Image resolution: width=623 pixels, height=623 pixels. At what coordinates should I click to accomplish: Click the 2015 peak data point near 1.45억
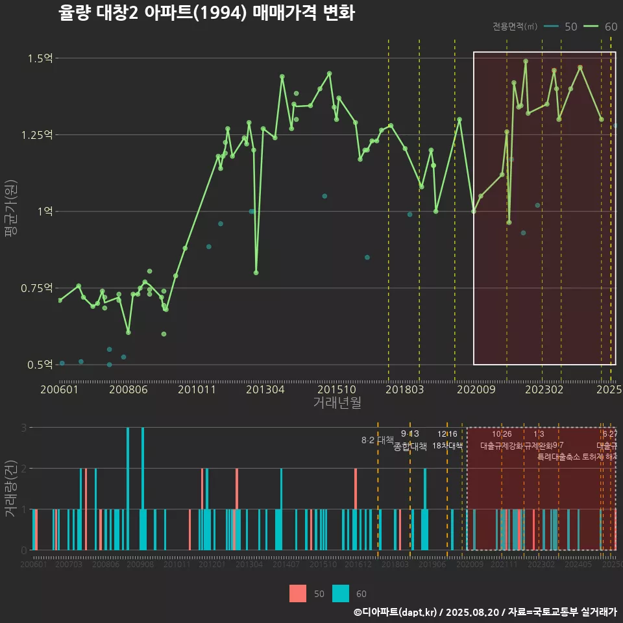(x=330, y=73)
